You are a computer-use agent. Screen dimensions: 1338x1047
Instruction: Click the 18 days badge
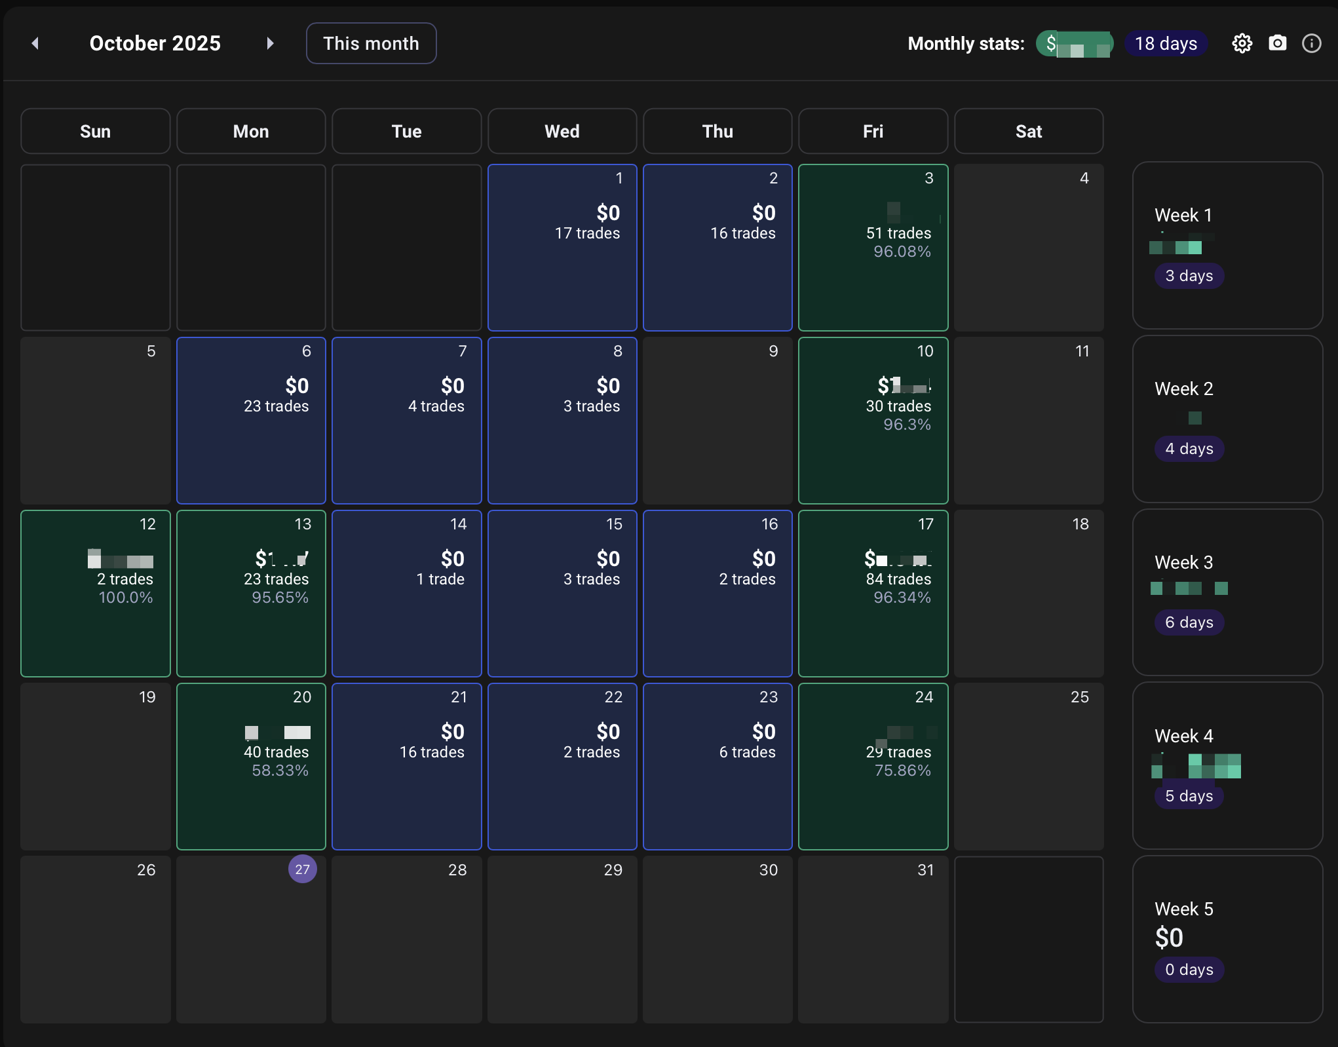point(1166,43)
